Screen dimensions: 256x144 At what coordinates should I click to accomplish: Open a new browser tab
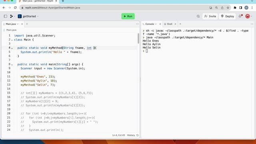point(63,1)
